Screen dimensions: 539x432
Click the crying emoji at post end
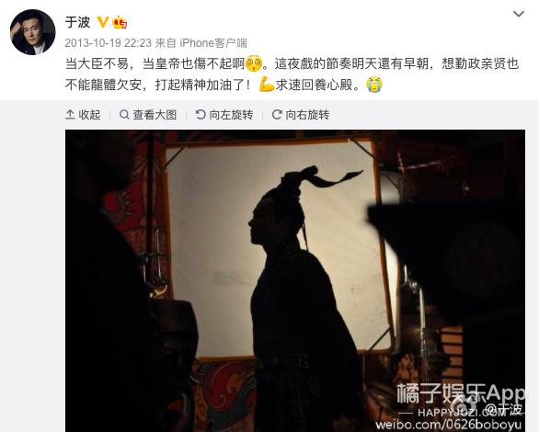[x=374, y=85]
